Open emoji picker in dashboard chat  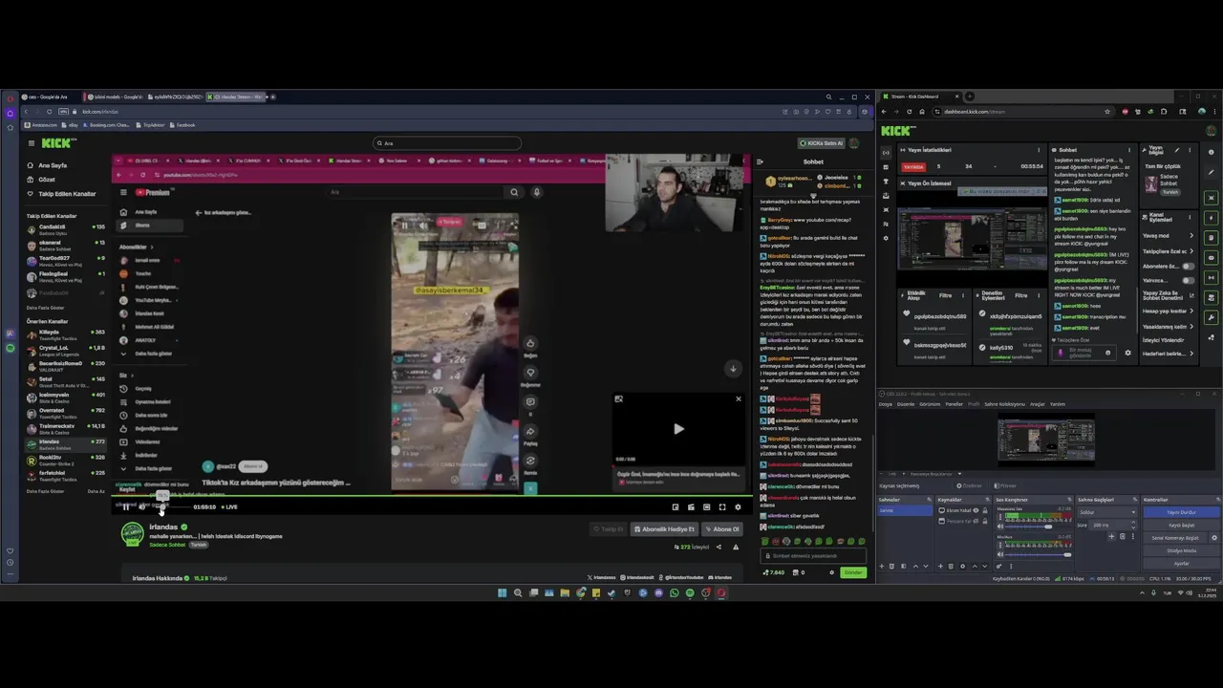(1107, 353)
